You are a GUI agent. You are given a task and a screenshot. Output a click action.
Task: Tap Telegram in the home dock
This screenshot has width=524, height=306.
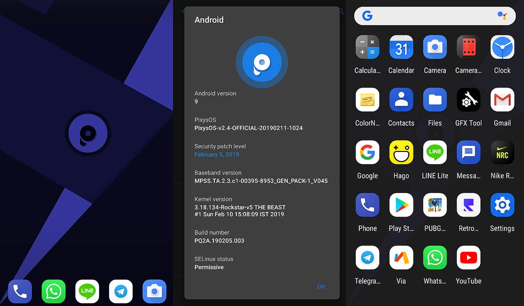point(121,291)
